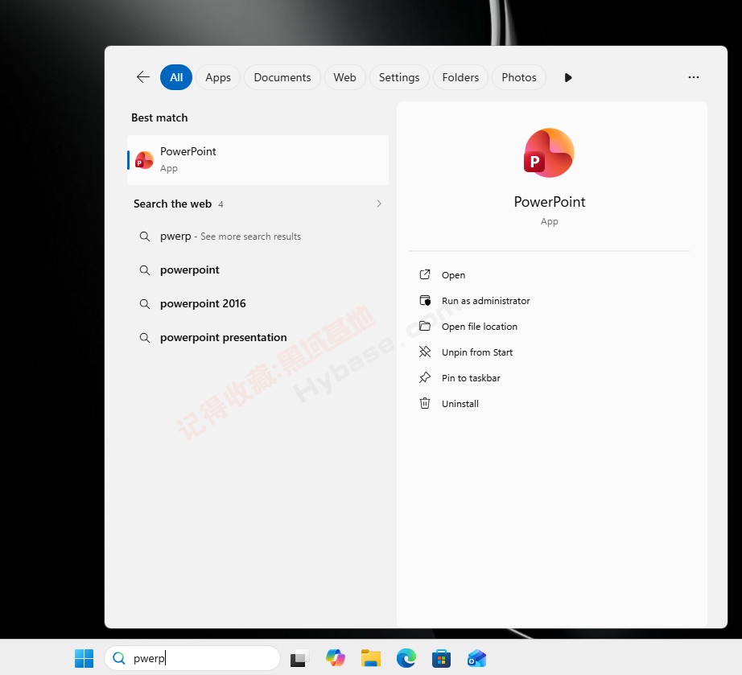Switch to the Apps filter tab
This screenshot has width=742, height=675.
217,77
